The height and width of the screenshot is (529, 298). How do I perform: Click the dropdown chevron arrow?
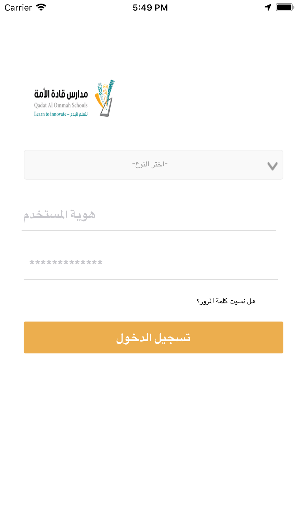click(272, 166)
